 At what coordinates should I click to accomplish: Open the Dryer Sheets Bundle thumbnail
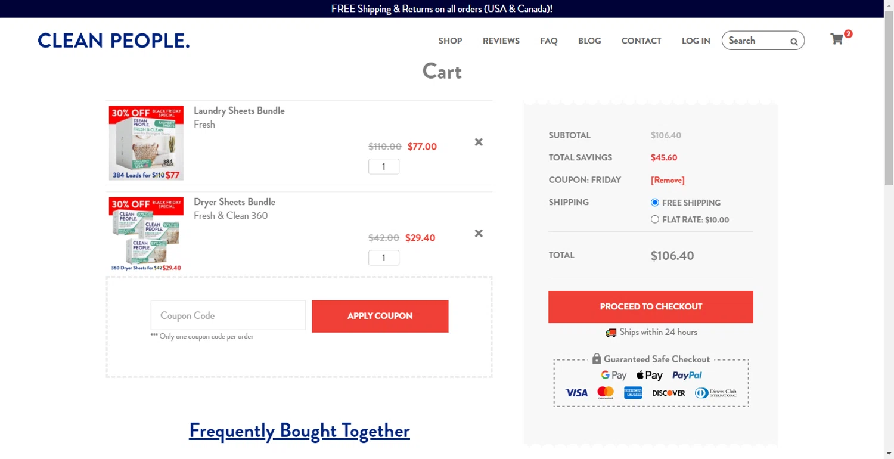(x=146, y=234)
